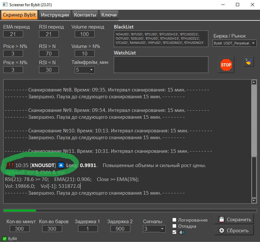Image resolution: width=260 pixels, height=242 pixels.
Task: Click the red STOP sign button
Action: point(226,65)
